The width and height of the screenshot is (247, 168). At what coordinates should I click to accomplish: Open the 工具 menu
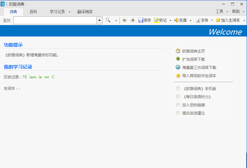pos(220,12)
